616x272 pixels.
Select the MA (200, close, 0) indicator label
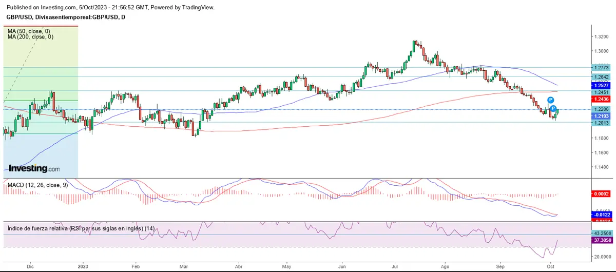tap(31, 37)
